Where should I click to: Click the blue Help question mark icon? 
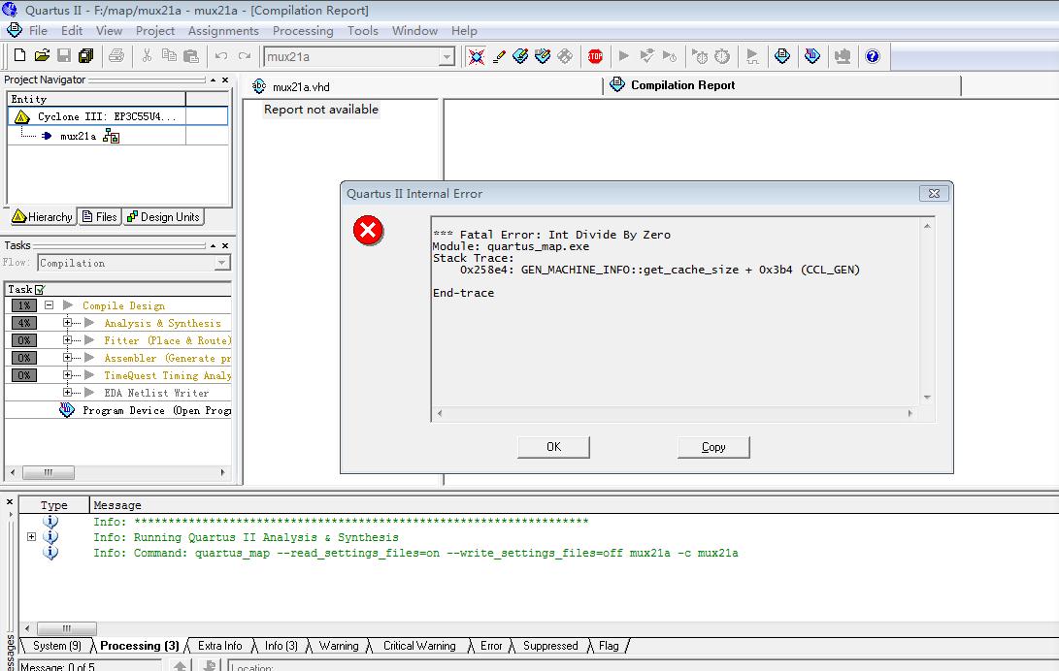click(x=873, y=56)
